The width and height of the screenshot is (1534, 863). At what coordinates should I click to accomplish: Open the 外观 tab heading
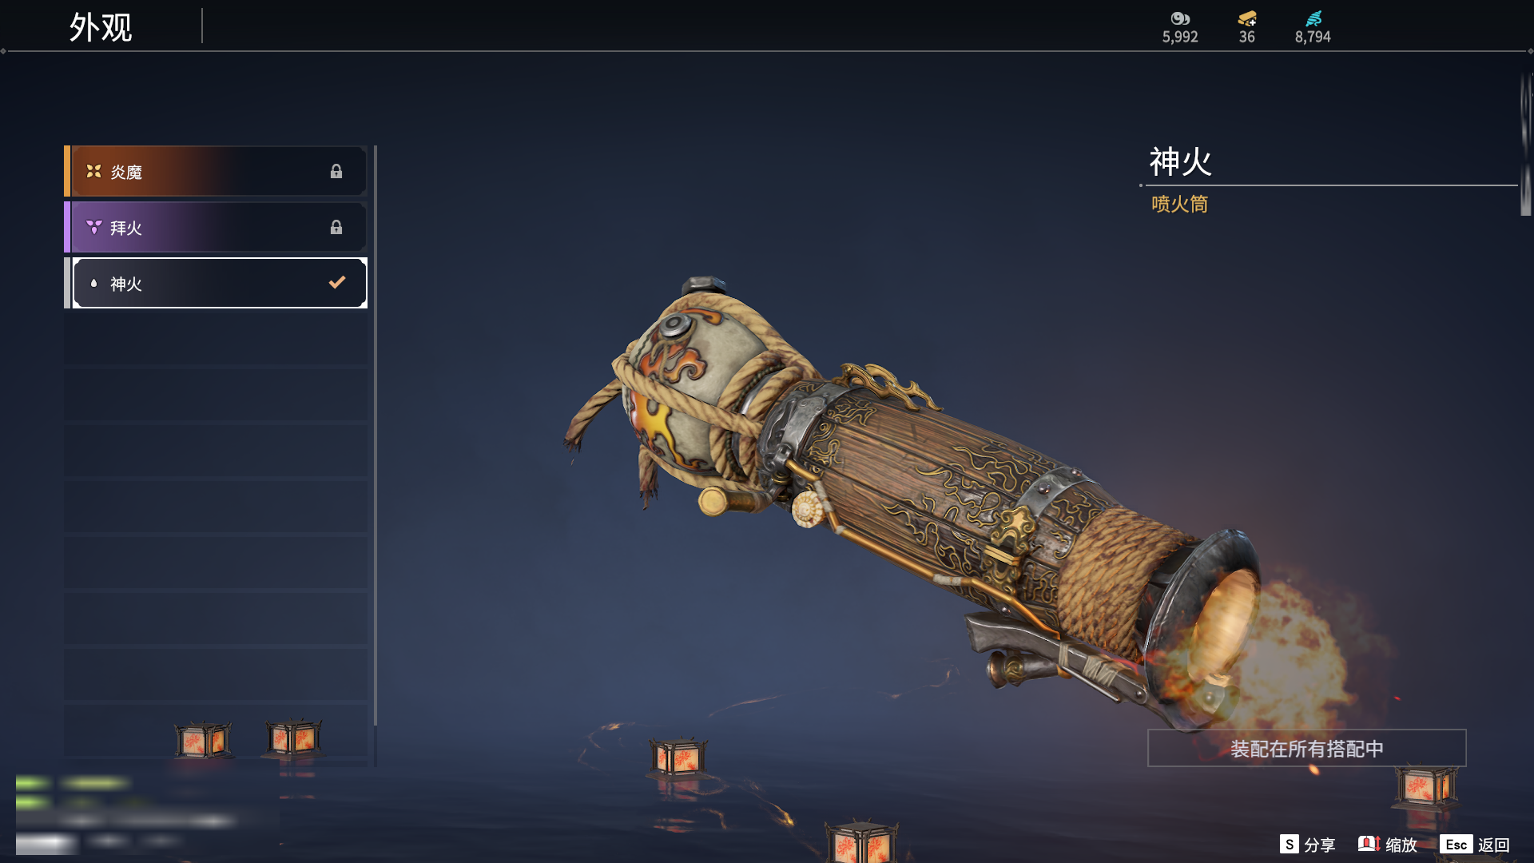tap(101, 27)
